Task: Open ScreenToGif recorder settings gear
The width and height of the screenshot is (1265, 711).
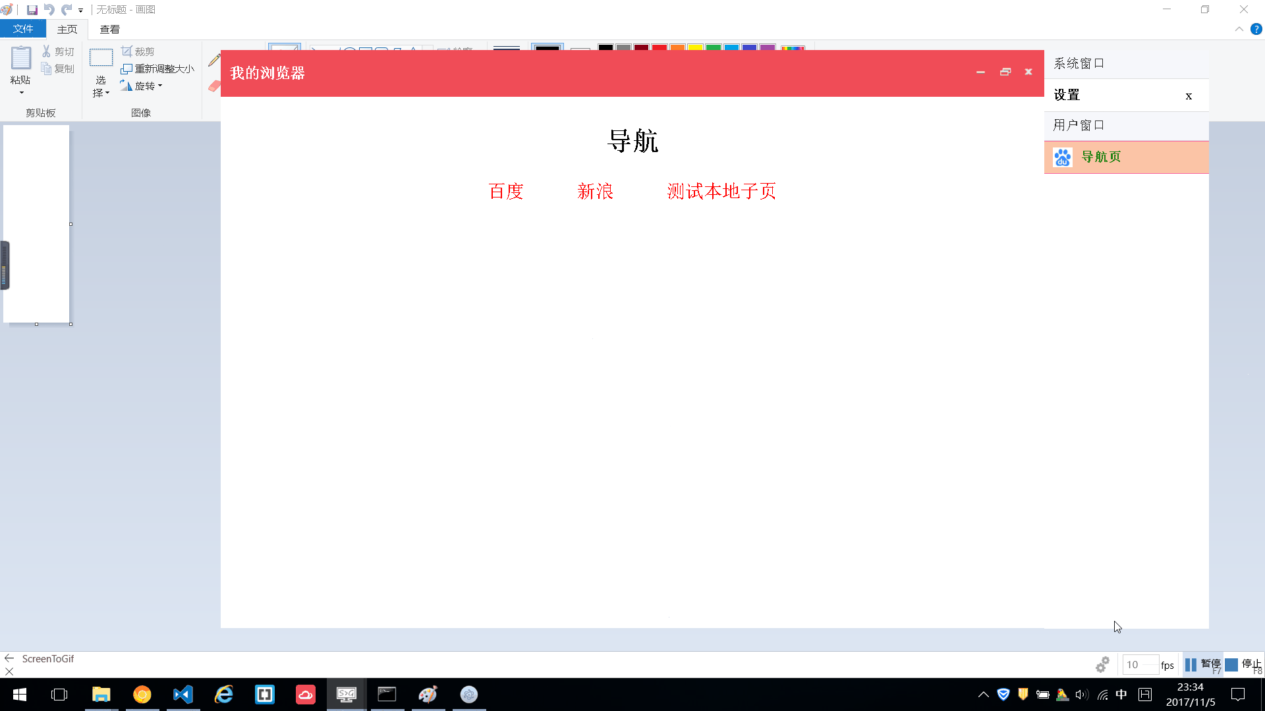Action: [1102, 664]
